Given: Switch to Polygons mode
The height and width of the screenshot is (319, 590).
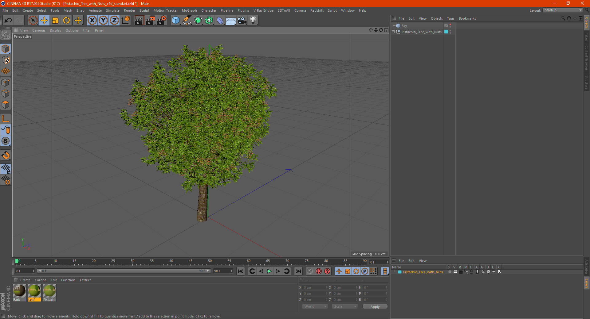Looking at the screenshot, I should pos(6,105).
